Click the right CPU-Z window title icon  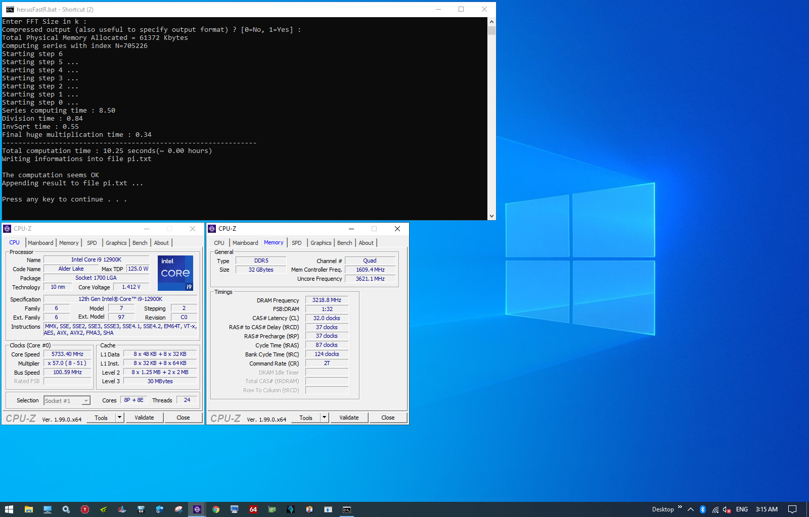[212, 229]
